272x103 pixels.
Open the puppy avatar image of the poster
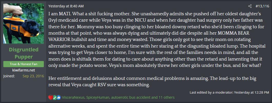(24, 24)
